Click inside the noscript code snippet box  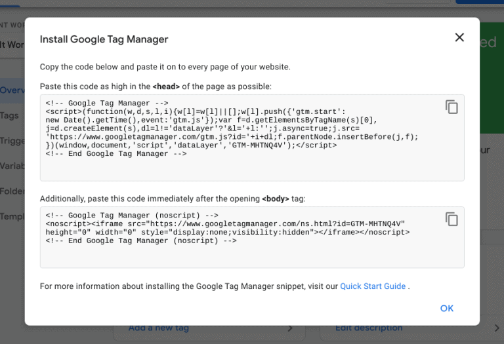pyautogui.click(x=252, y=237)
